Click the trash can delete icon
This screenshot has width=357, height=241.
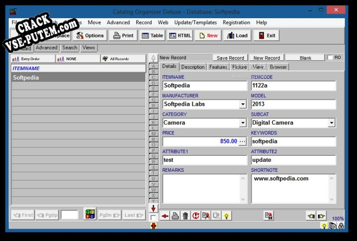pyautogui.click(x=185, y=216)
